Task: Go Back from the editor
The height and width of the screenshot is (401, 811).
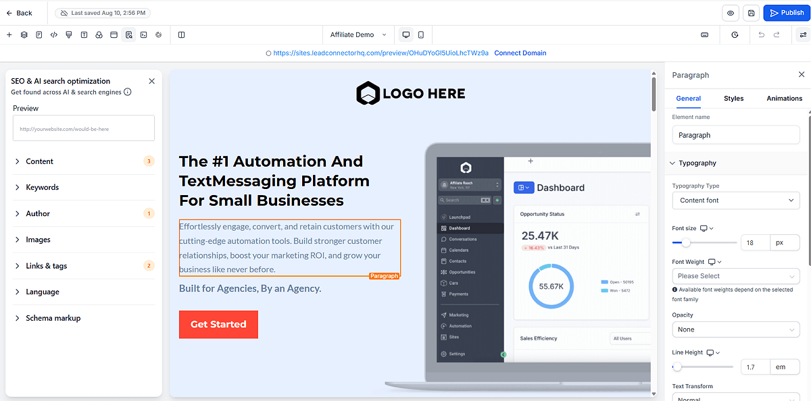Action: (19, 13)
